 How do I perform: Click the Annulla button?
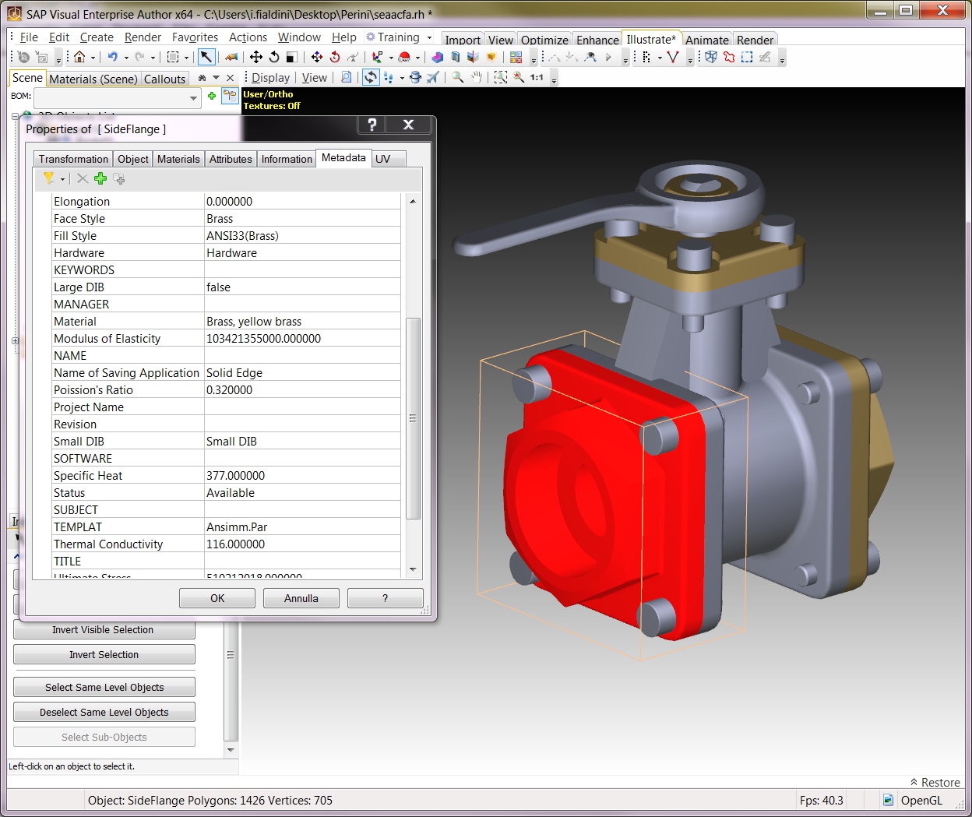click(301, 598)
